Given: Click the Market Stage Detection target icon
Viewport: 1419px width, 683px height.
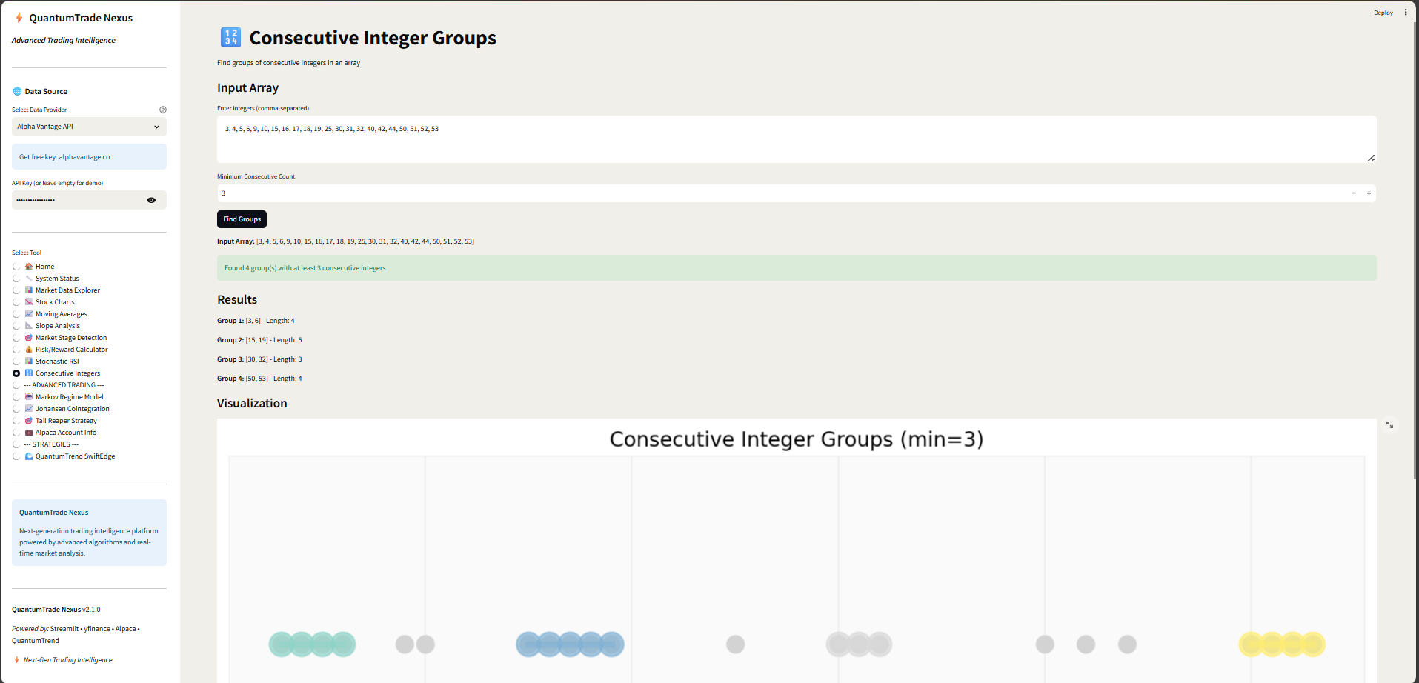Looking at the screenshot, I should coord(29,337).
